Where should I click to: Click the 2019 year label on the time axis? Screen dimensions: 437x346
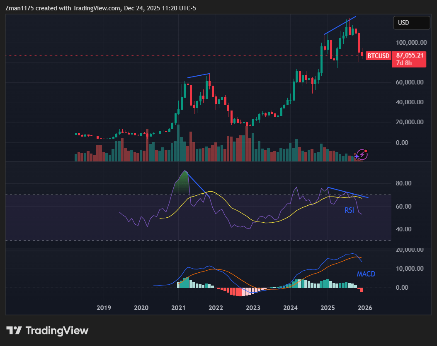[x=104, y=308]
